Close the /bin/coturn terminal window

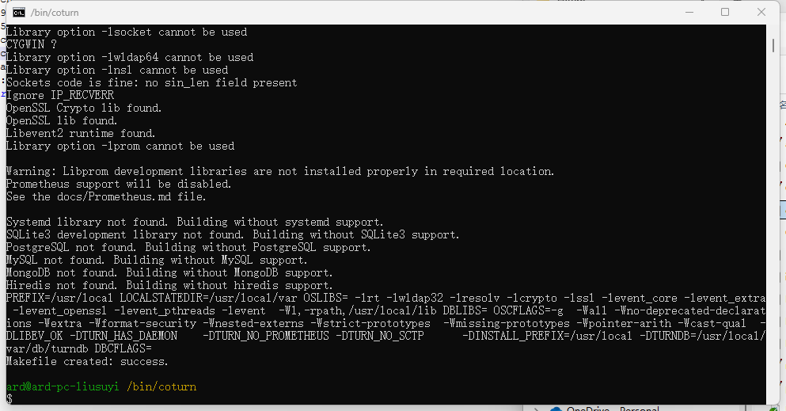coord(761,12)
